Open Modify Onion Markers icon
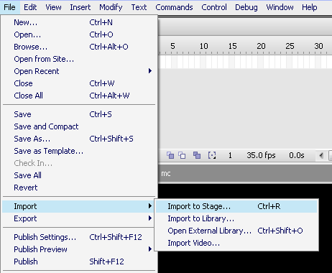The width and height of the screenshot is (332, 273). pos(212,155)
